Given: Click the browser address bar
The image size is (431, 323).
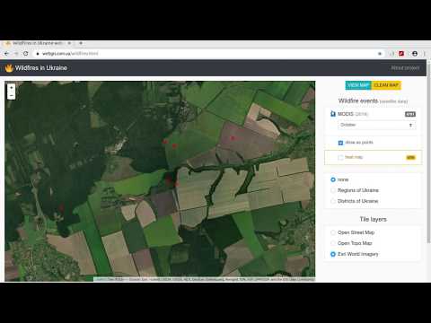Looking at the screenshot, I should click(207, 54).
